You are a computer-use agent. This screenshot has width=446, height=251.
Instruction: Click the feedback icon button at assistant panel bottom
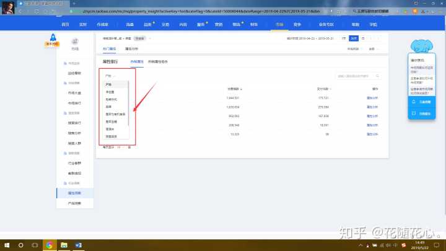pyautogui.click(x=414, y=113)
